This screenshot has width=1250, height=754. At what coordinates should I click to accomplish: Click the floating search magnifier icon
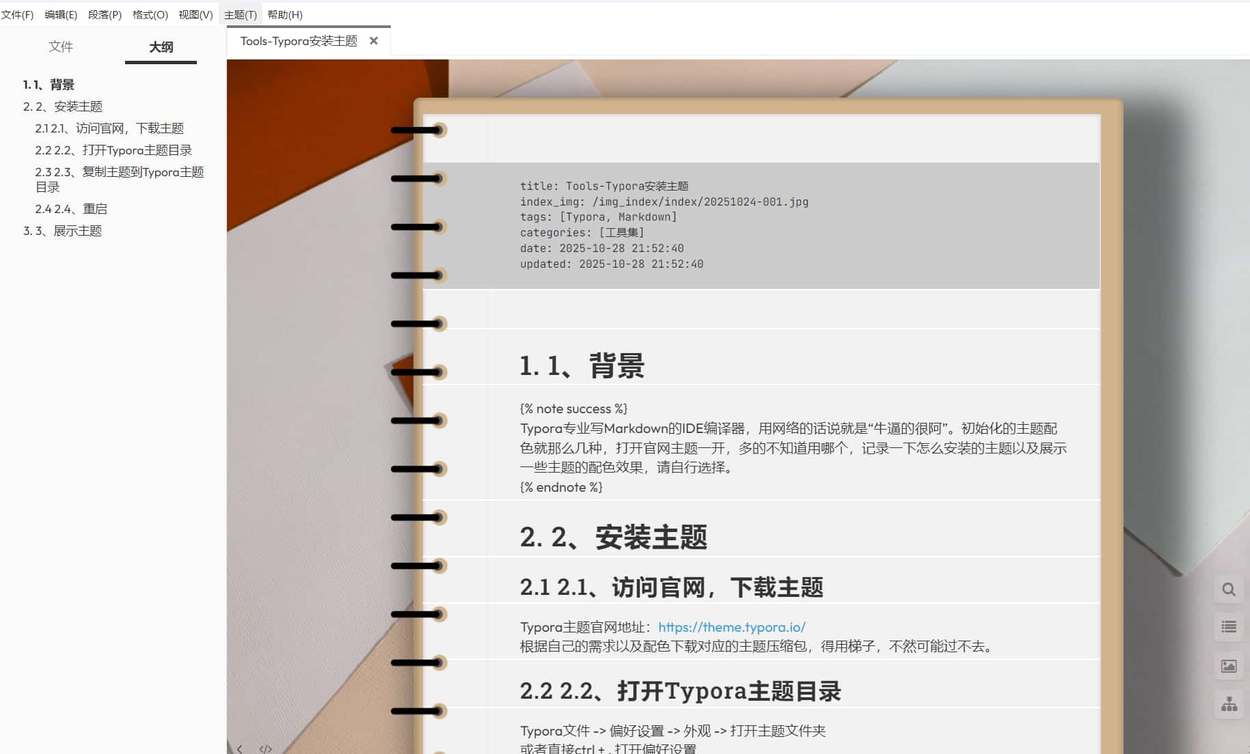click(x=1228, y=589)
